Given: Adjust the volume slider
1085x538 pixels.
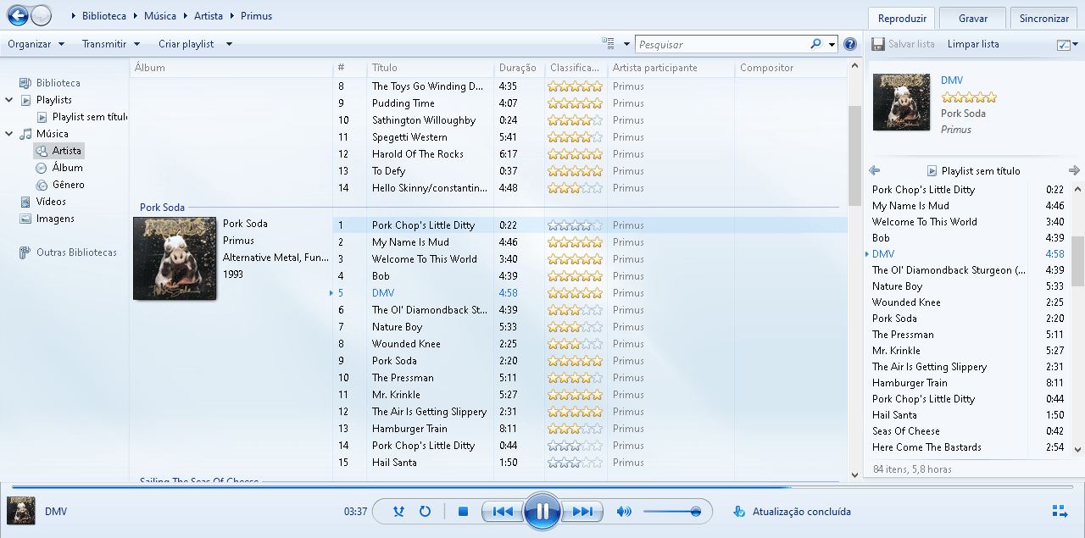Looking at the screenshot, I should click(671, 512).
